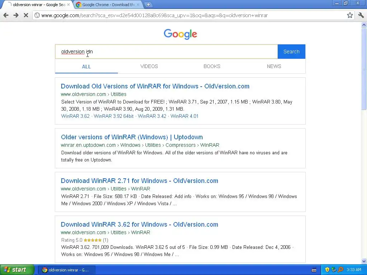Open 'Download Old Versions of WinRAR for Windows' result
367x275 pixels.
point(155,86)
